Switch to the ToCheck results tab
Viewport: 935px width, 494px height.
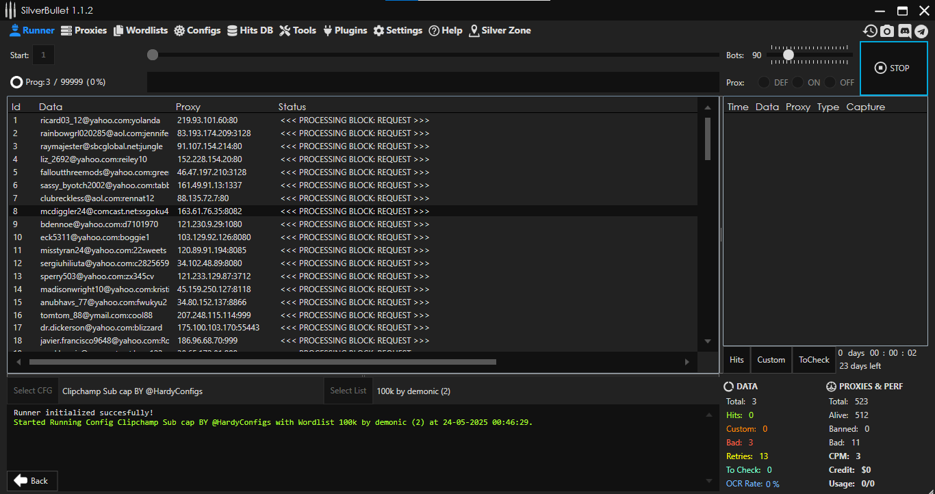tap(814, 360)
